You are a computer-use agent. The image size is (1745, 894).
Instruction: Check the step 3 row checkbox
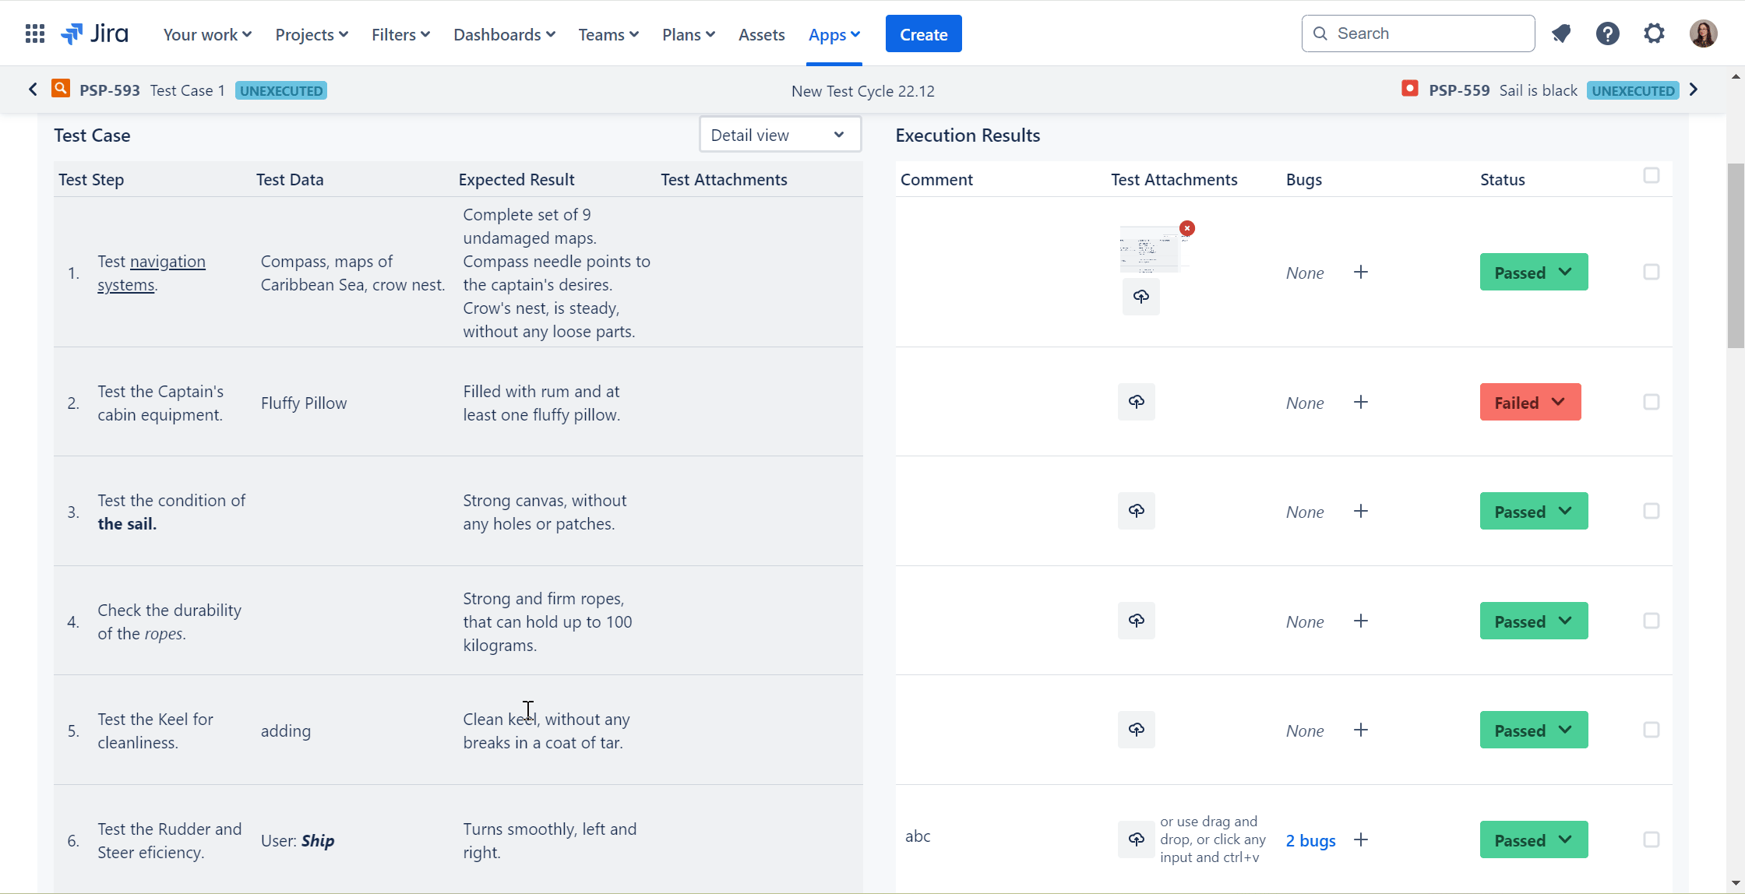(x=1652, y=511)
